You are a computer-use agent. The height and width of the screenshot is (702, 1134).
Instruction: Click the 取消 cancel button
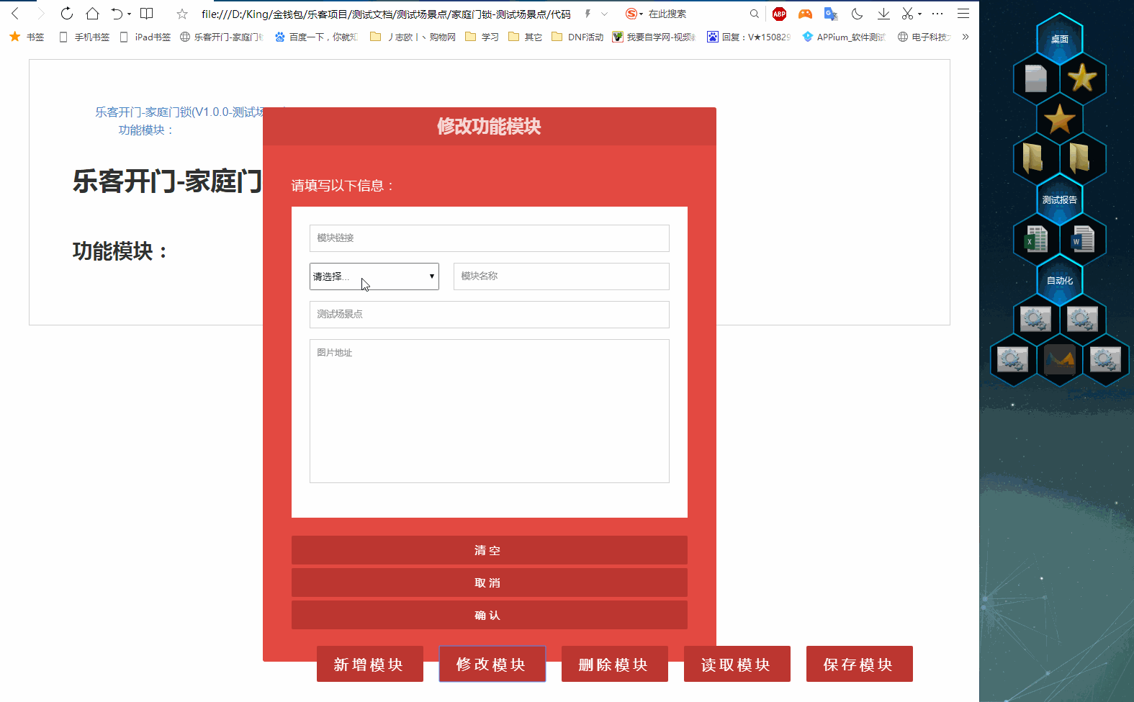click(x=490, y=582)
